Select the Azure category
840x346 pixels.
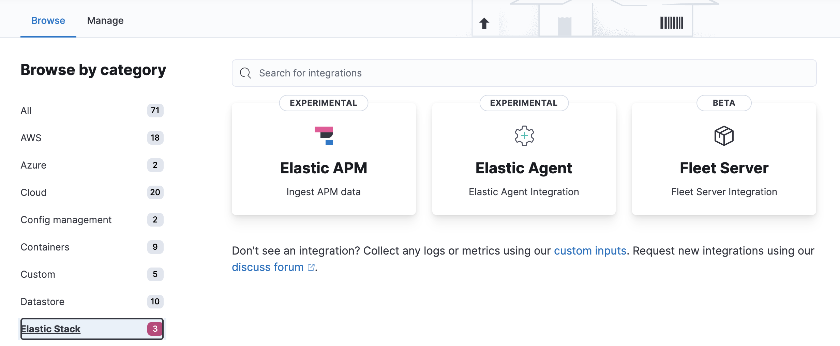92,165
